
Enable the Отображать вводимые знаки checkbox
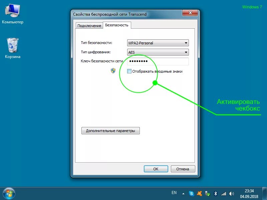coord(129,71)
